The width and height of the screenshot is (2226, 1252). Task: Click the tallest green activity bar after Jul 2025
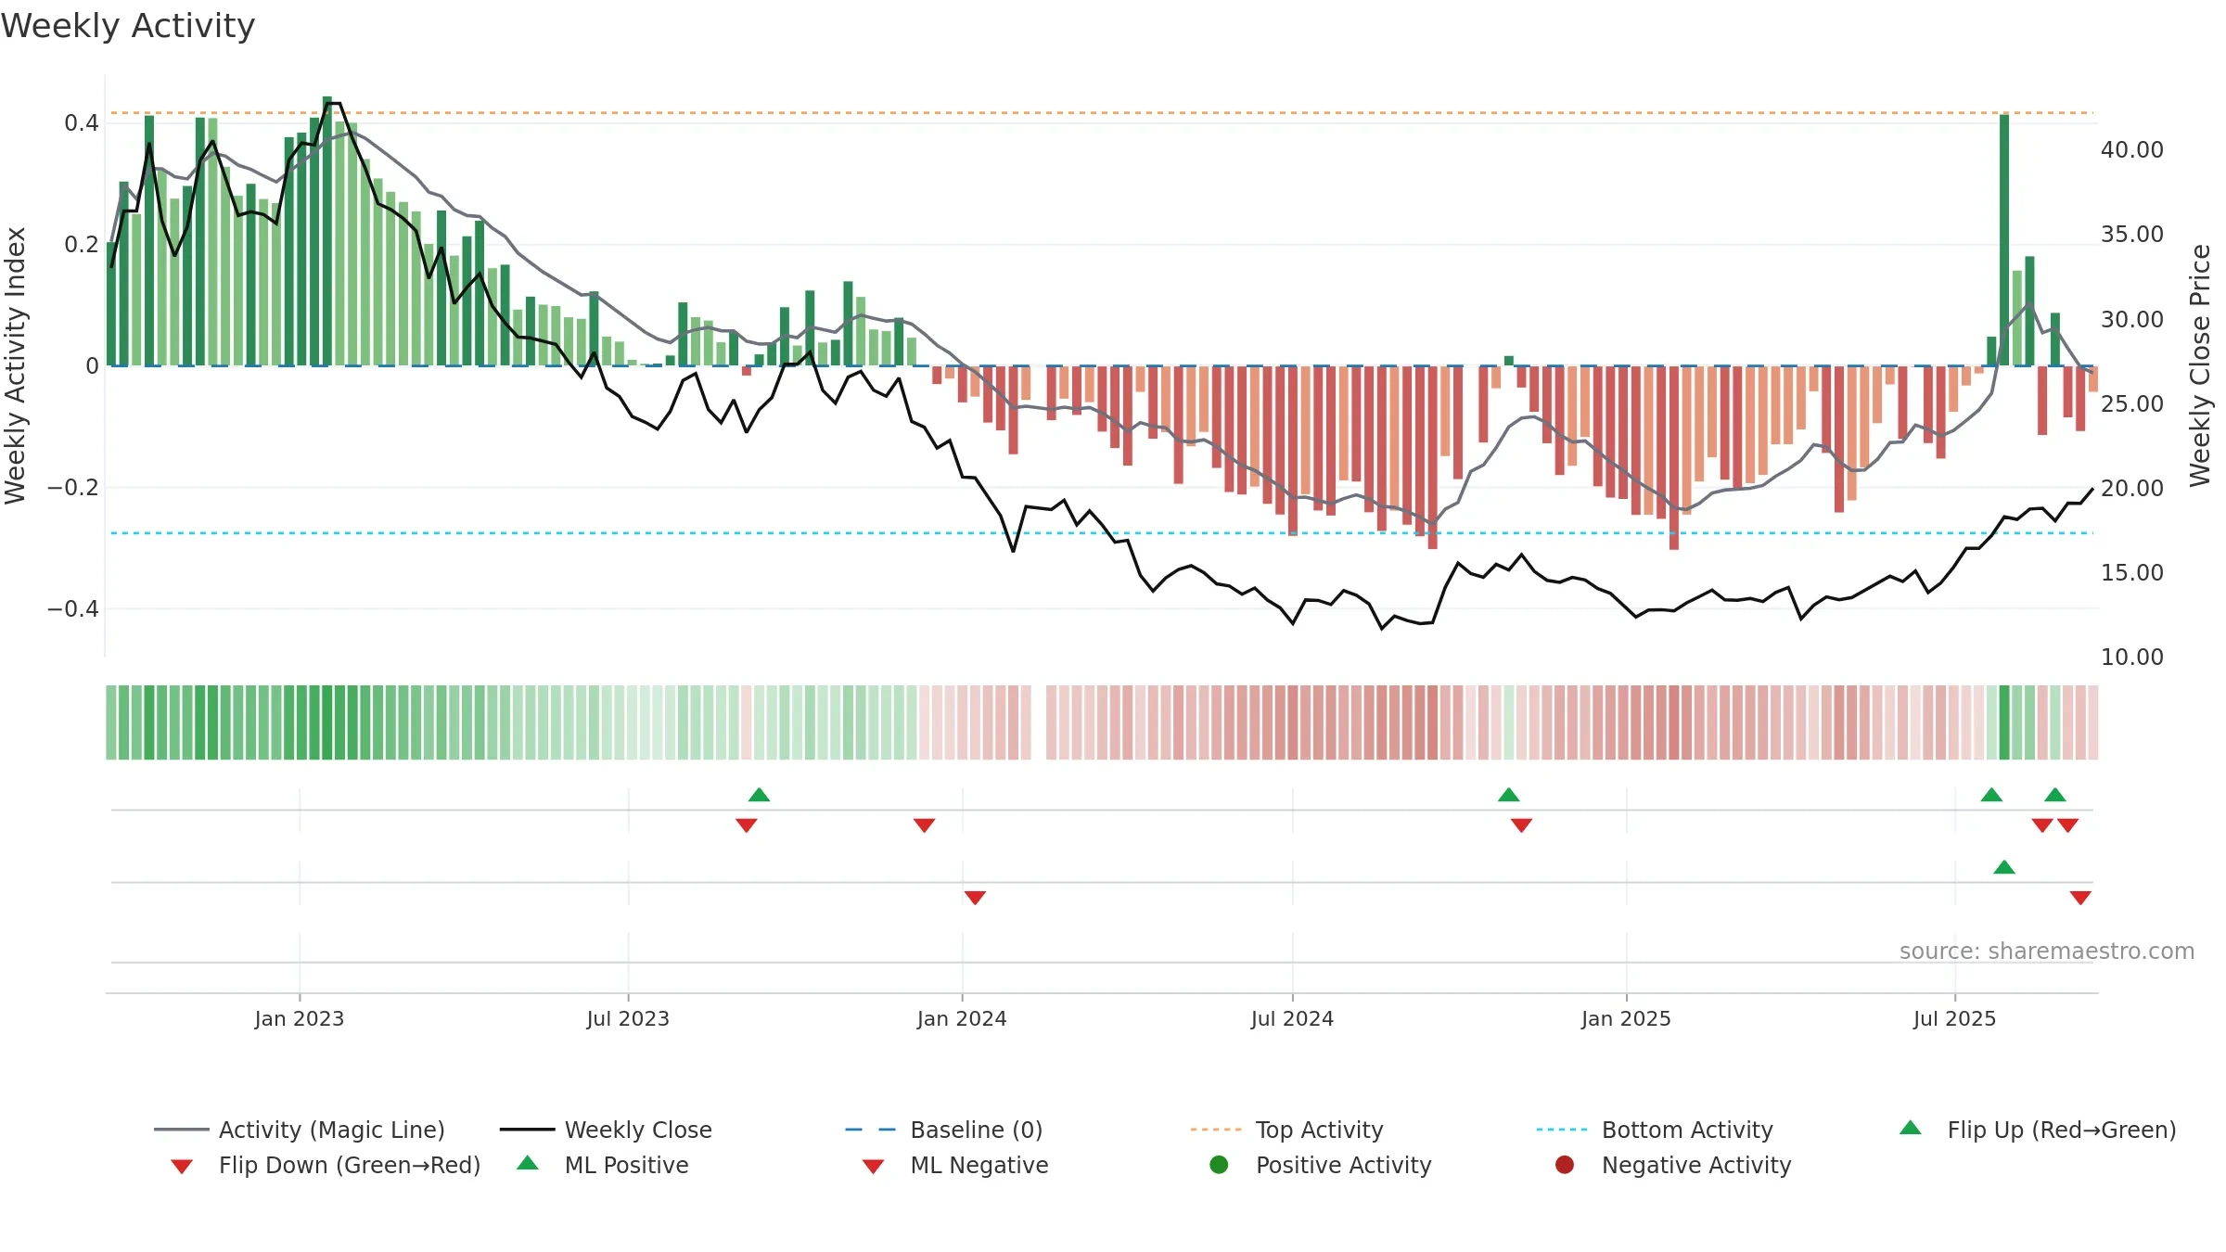coord(2004,239)
